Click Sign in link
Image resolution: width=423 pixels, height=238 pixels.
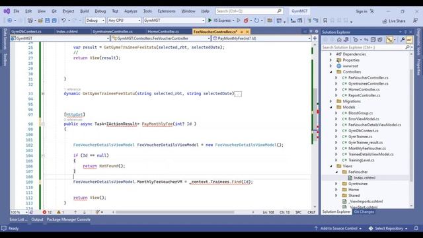[x=362, y=11]
